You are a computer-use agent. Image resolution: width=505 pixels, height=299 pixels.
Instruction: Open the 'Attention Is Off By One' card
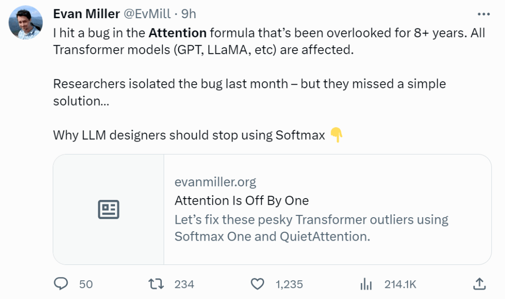[241, 200]
